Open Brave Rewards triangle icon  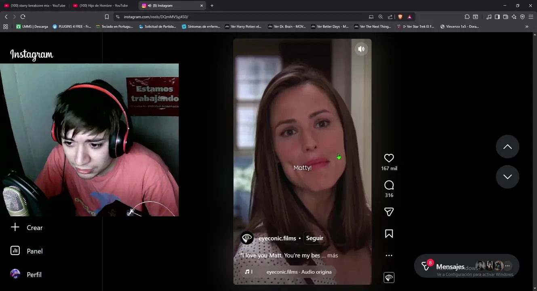coord(409,17)
